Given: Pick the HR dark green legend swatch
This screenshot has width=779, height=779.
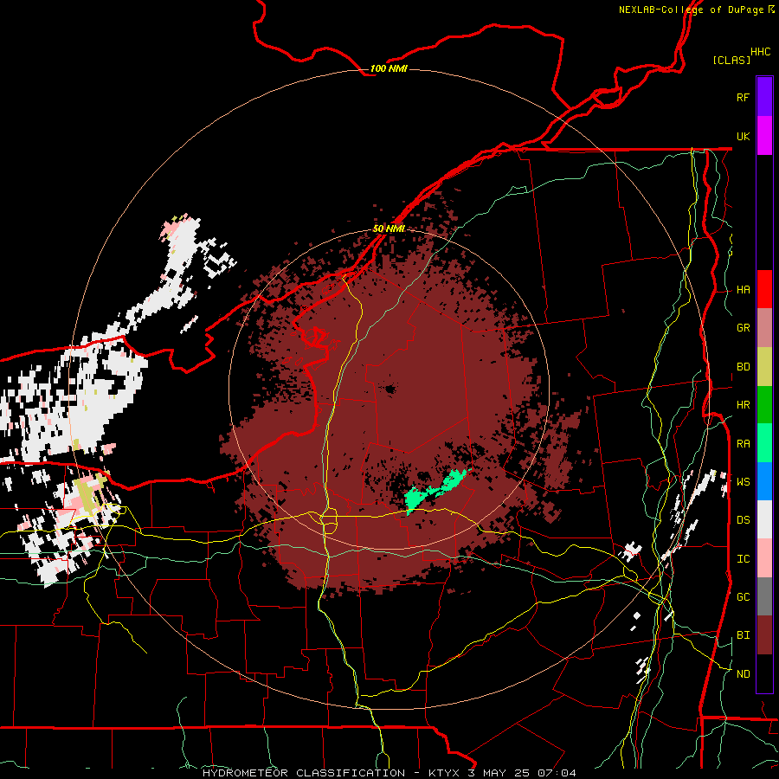Looking at the screenshot, I should tap(764, 405).
